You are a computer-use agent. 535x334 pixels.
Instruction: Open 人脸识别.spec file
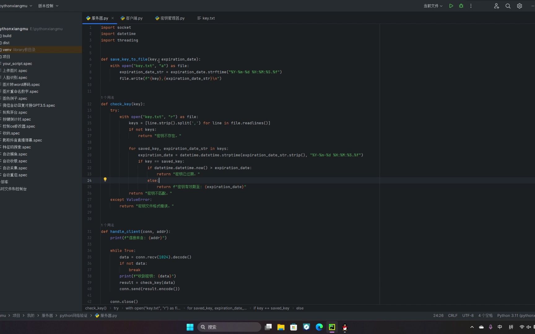tap(14, 78)
